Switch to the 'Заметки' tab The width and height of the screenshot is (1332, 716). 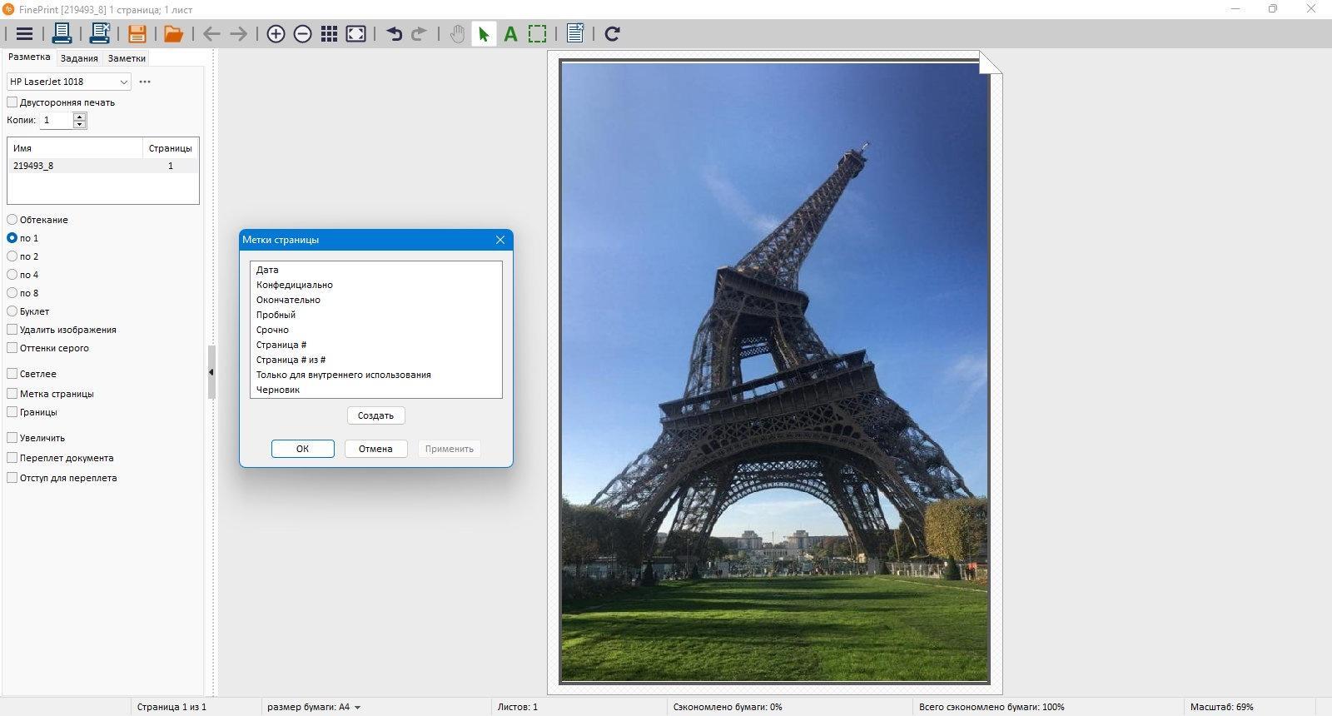127,58
